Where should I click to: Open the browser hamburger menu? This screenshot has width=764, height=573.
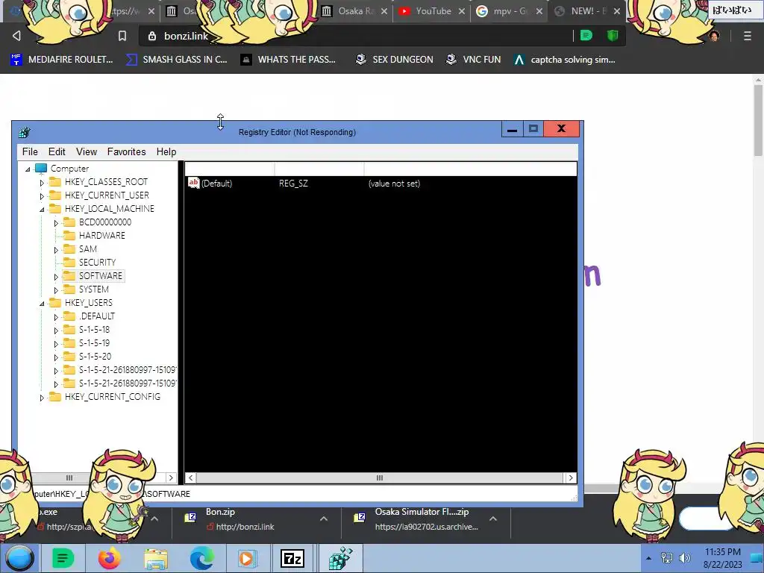pos(747,36)
